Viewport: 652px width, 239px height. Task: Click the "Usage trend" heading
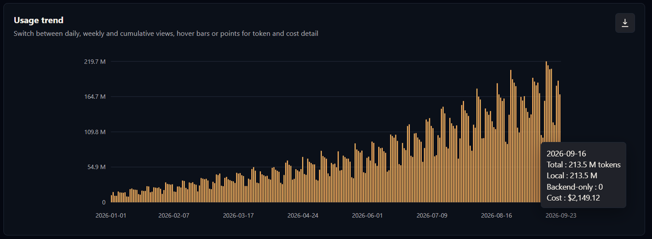point(39,20)
